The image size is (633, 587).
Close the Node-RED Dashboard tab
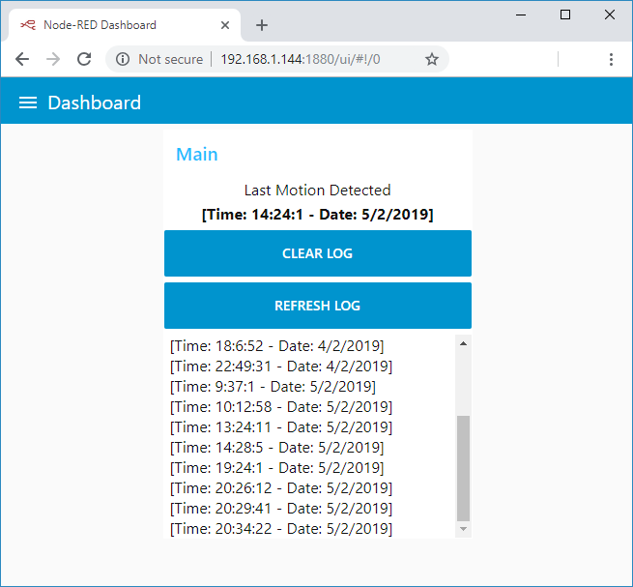point(225,25)
